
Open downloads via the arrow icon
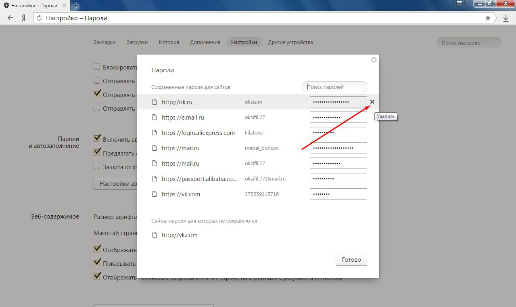pyautogui.click(x=506, y=18)
